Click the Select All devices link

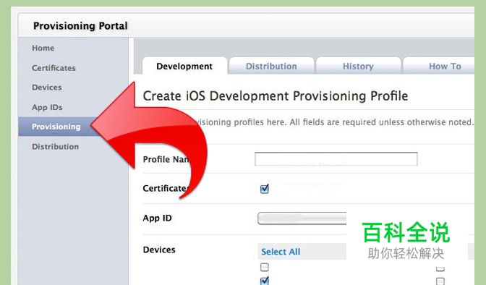point(281,252)
